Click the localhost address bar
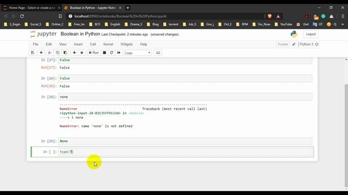The width and height of the screenshot is (348, 195). [x=164, y=16]
